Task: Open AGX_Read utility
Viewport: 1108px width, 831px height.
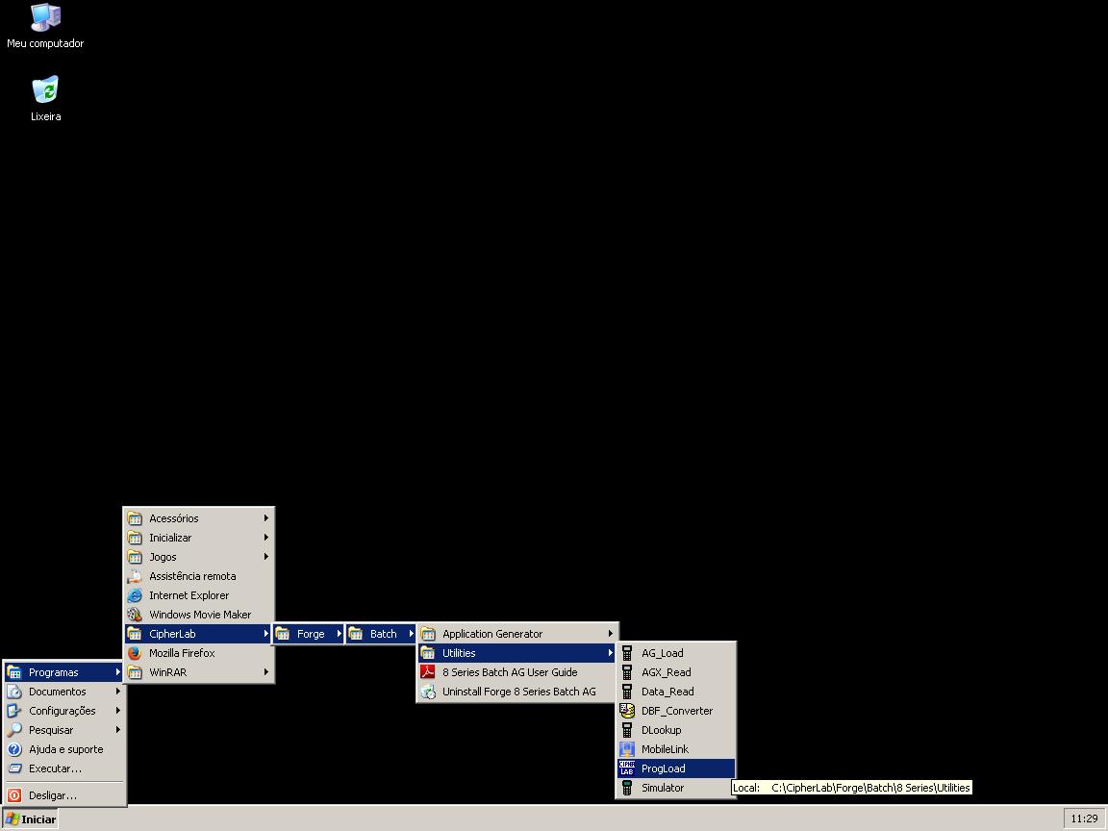Action: (x=676, y=672)
